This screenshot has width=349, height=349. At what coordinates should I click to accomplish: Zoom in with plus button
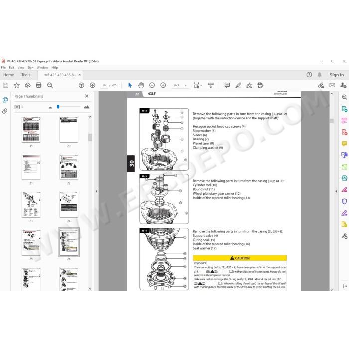coord(163,85)
